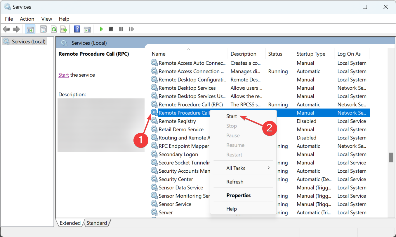
Task: Open the Help question mark toolbar icon
Action: [x=77, y=29]
